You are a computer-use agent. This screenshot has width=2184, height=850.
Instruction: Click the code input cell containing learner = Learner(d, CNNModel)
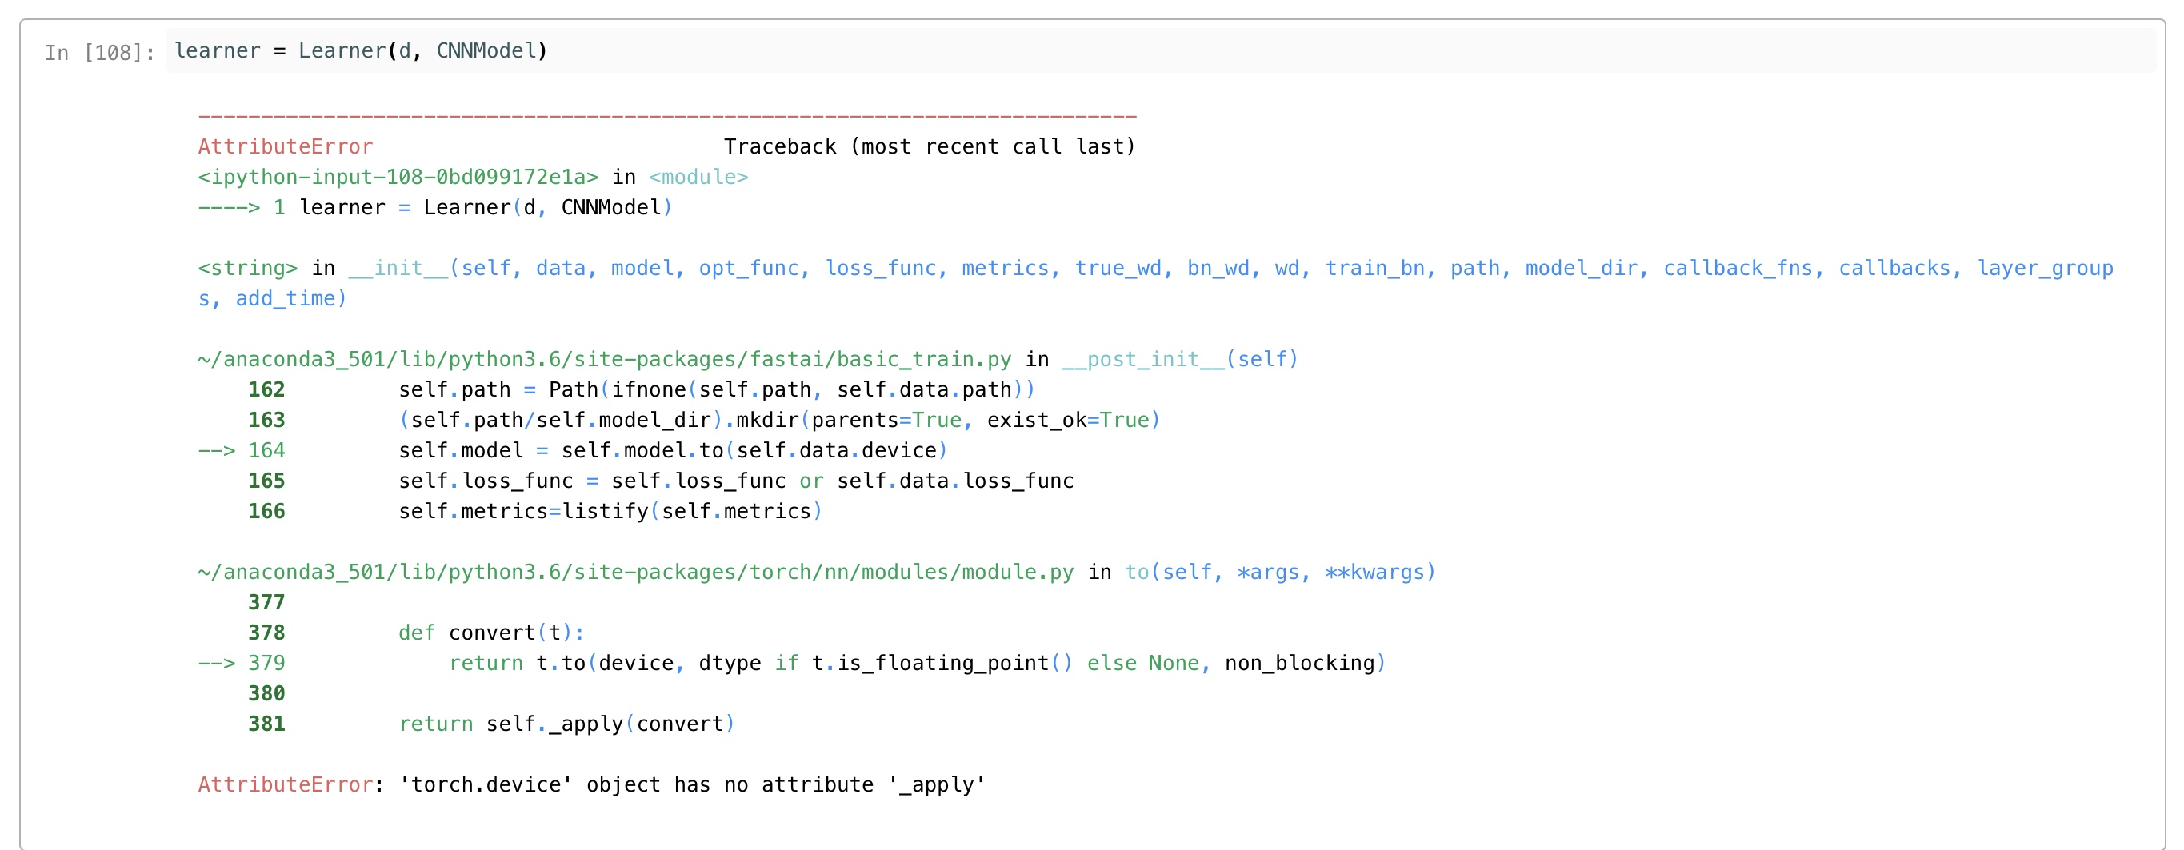[1160, 51]
